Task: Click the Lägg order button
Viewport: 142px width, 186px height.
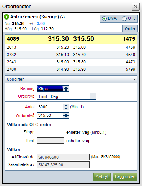Action: click(125, 176)
